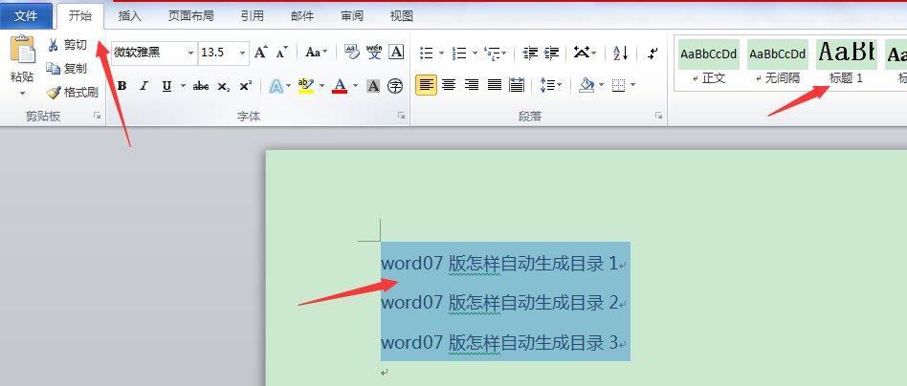The image size is (907, 386).
Task: Click text line 'word07 版怎样自动生成目录 2'
Action: [x=499, y=302]
